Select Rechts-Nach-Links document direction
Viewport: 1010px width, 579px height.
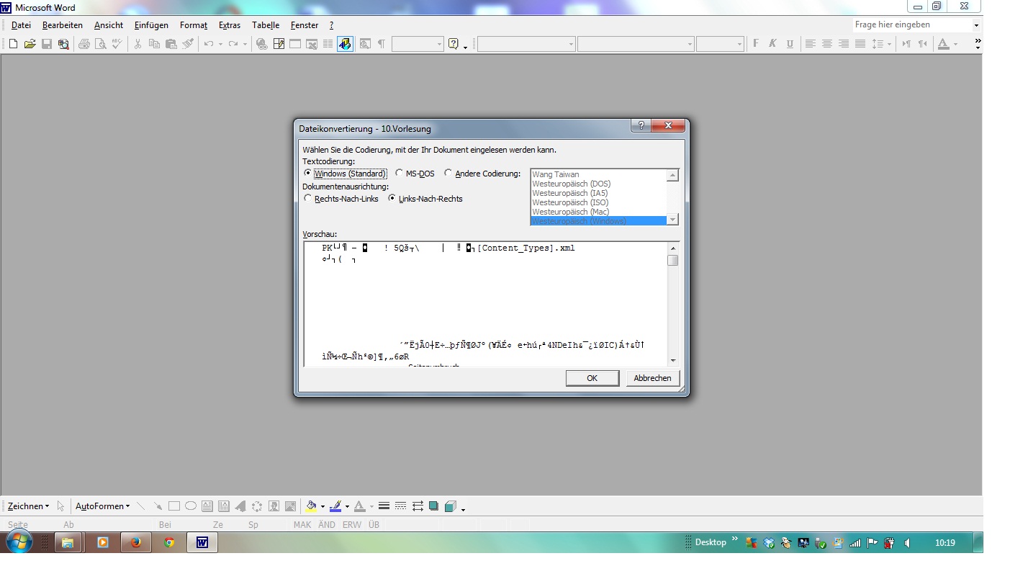pyautogui.click(x=308, y=199)
